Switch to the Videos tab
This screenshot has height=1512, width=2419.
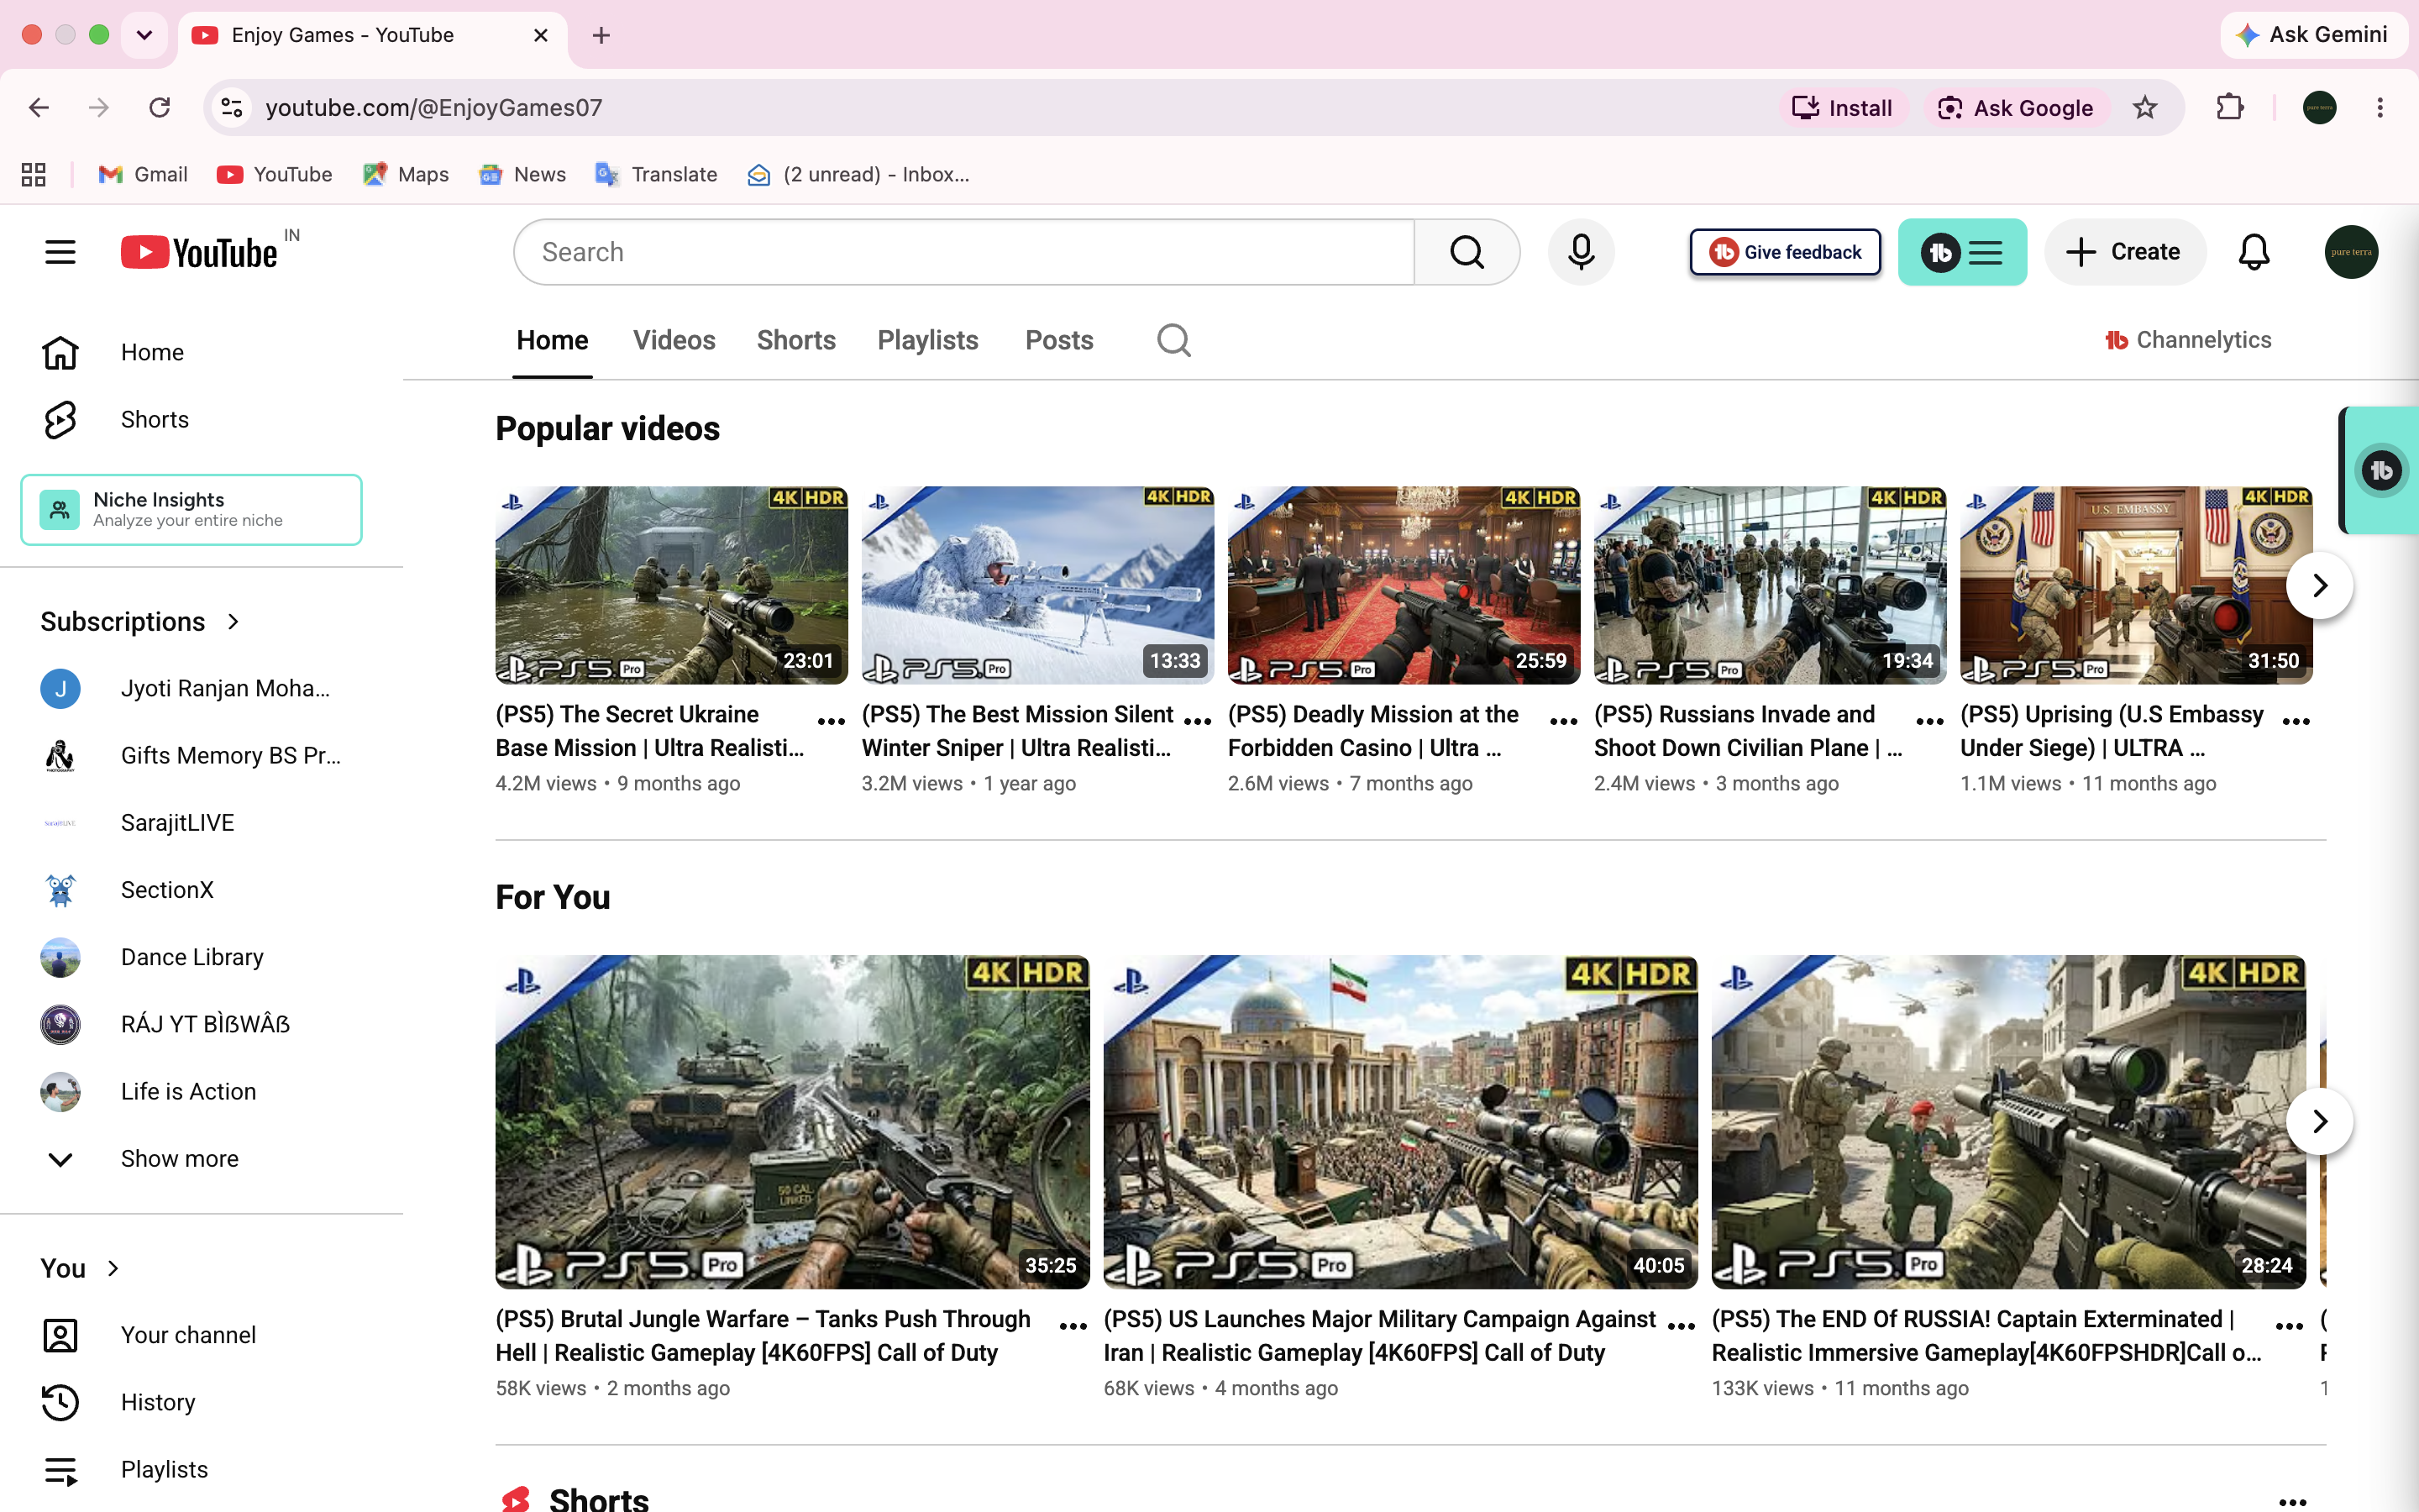[x=674, y=340]
